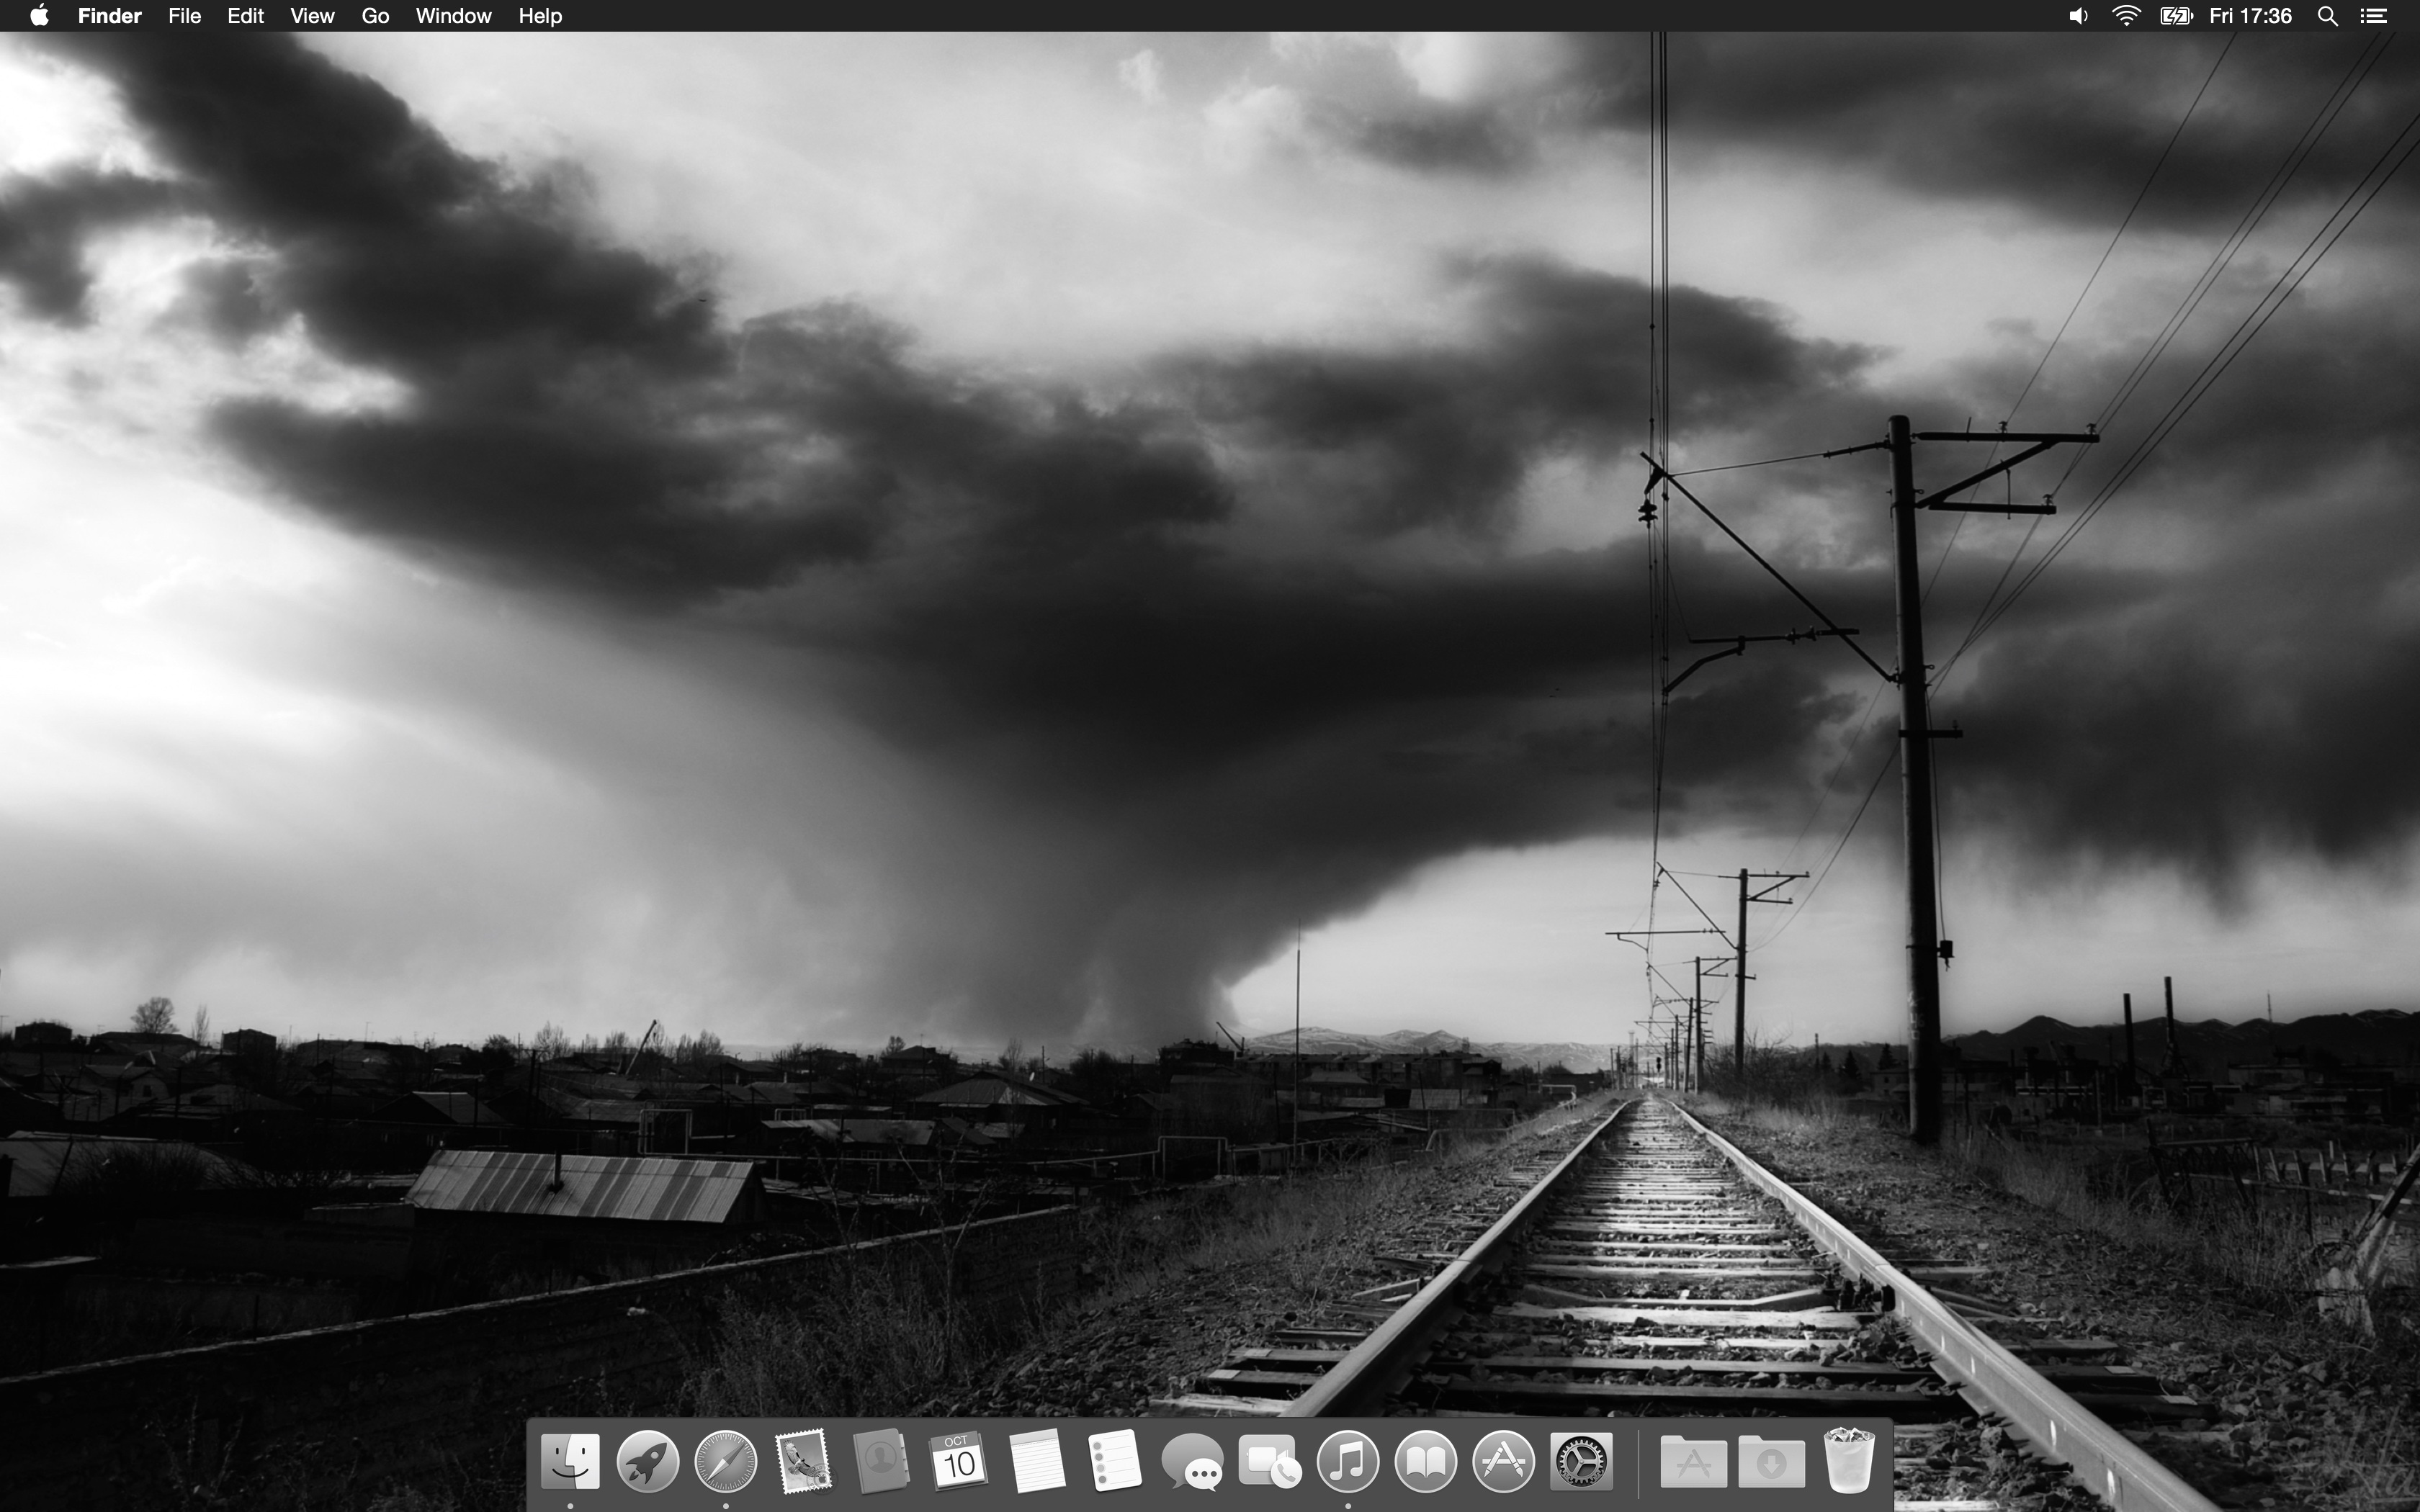The height and width of the screenshot is (1512, 2420).
Task: Click the Fri 17:36 clock
Action: coord(2250,16)
